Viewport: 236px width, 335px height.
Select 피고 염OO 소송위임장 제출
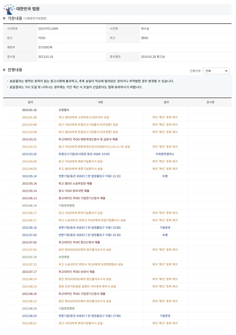pyautogui.click(x=75, y=184)
